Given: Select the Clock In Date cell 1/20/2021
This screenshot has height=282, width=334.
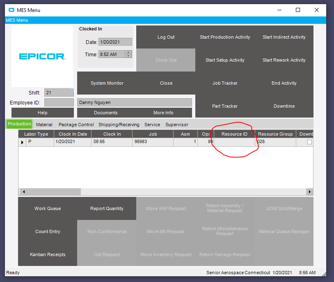Looking at the screenshot, I should click(73, 142).
